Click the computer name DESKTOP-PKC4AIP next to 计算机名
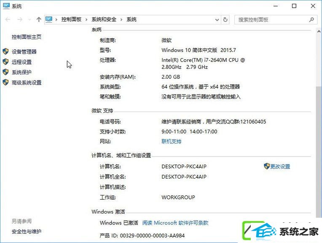The width and height of the screenshot is (322, 243). [x=184, y=166]
